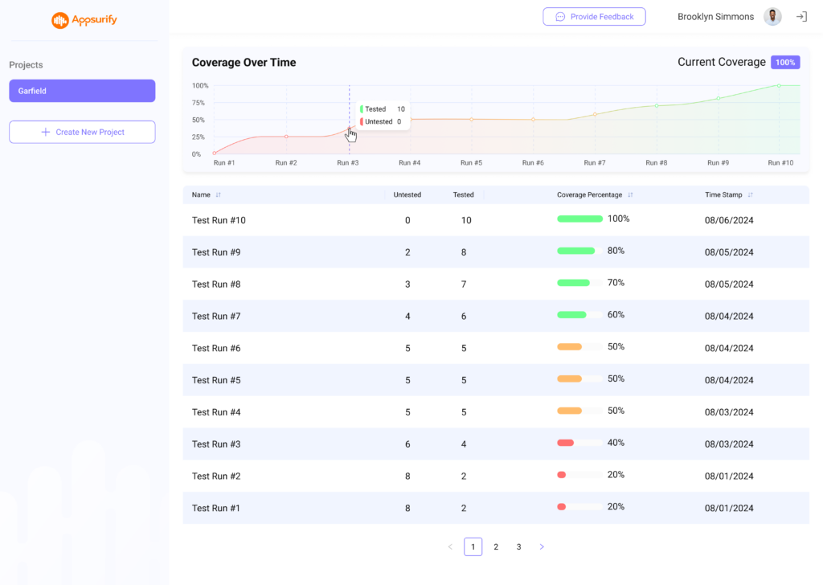This screenshot has width=823, height=585.
Task: Open the Test Run #7 row name
Action: click(x=216, y=317)
